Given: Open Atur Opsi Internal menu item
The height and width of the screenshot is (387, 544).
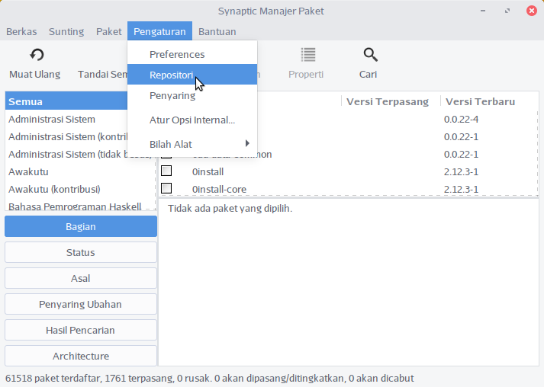Looking at the screenshot, I should (192, 120).
